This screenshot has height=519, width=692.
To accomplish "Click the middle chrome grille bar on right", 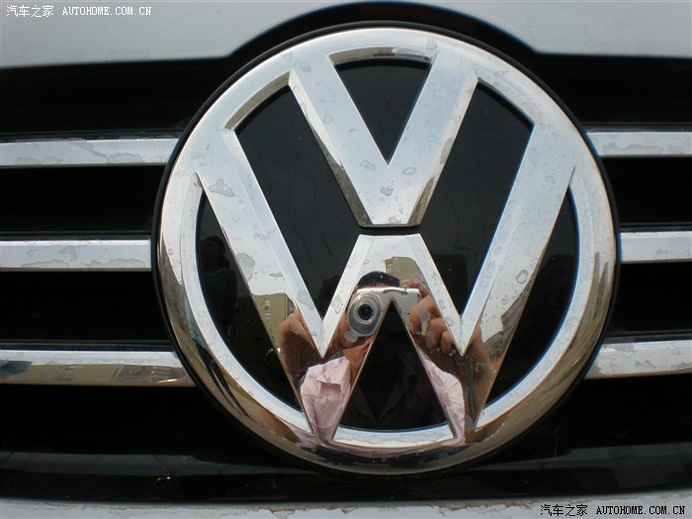I will coord(654,246).
